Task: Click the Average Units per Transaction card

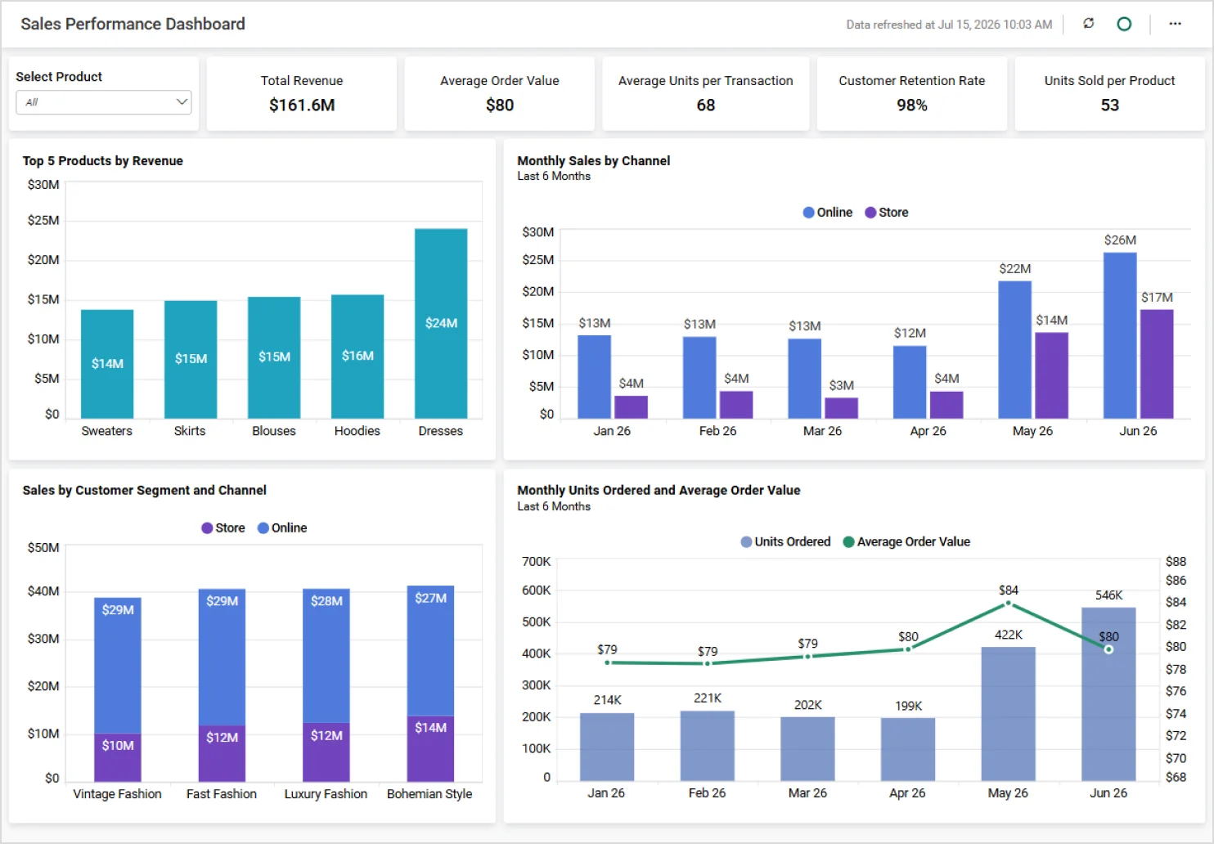Action: 706,93
